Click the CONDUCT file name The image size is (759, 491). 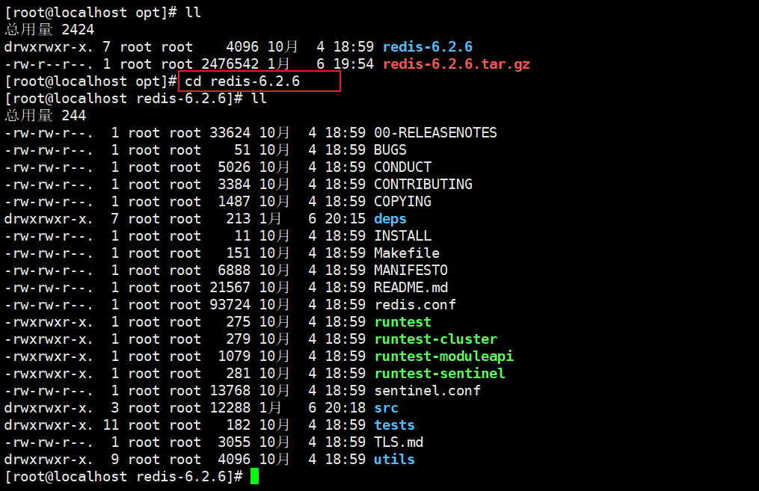(x=402, y=167)
